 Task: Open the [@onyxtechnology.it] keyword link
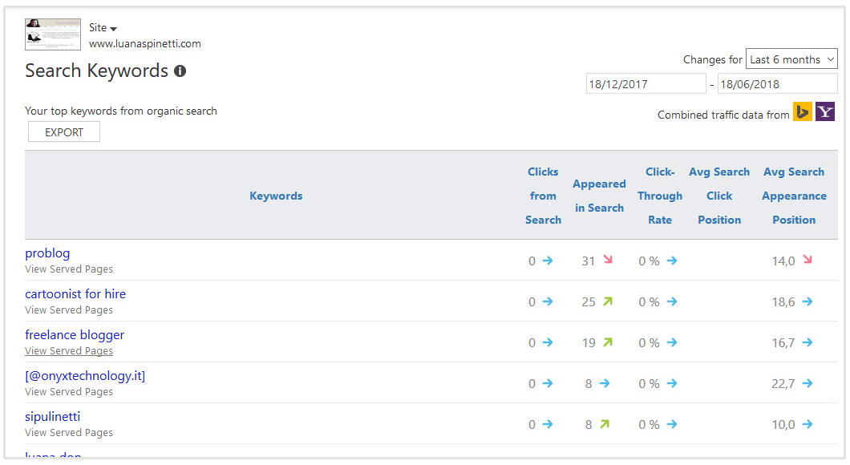[x=85, y=375]
